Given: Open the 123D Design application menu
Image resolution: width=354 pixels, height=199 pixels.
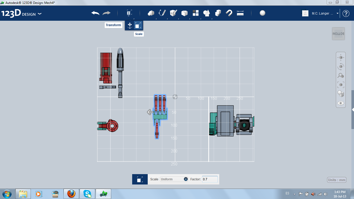Looking at the screenshot, I should pyautogui.click(x=21, y=13).
